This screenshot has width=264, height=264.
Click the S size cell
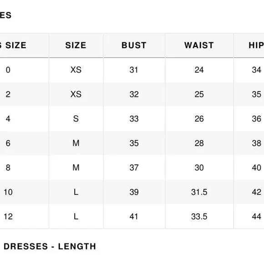[76, 119]
